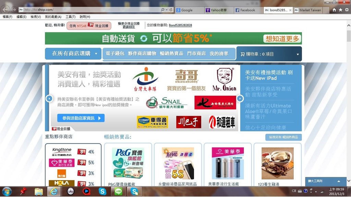The image size is (351, 197).
Task: Open the 工具(T) menu
Action: coord(70,17)
